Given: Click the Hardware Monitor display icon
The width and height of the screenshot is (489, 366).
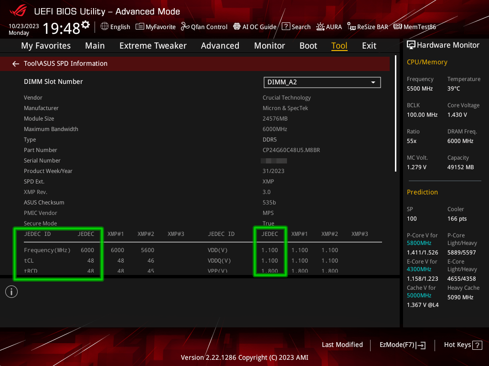Looking at the screenshot, I should (411, 45).
